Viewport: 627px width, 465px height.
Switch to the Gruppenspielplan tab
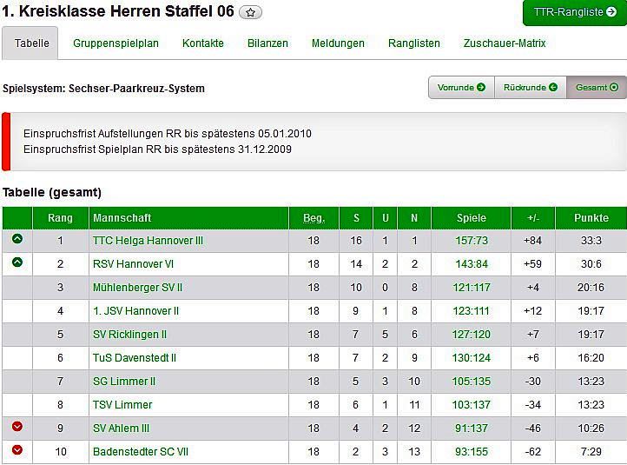(x=115, y=43)
